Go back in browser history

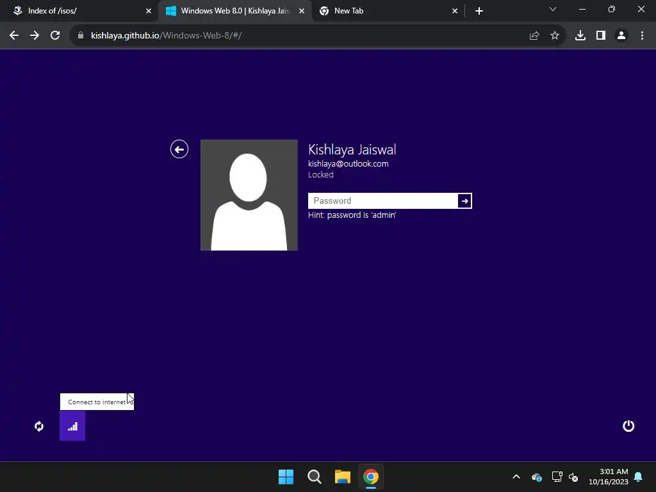pos(14,36)
